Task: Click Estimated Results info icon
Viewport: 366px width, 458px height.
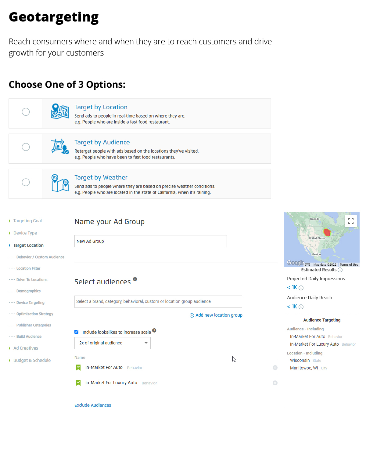Action: pos(340,270)
